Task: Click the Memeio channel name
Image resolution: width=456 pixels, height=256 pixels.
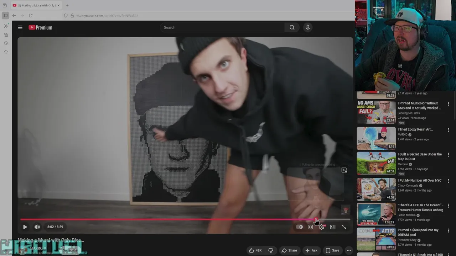Action: [x=403, y=164]
